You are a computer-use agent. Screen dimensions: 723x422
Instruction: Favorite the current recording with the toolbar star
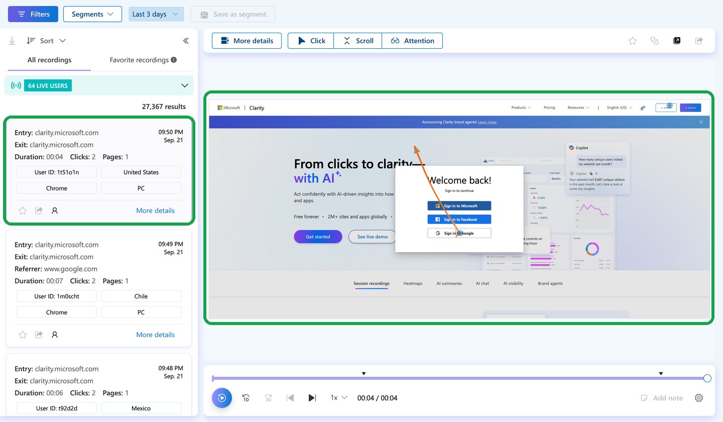click(633, 41)
